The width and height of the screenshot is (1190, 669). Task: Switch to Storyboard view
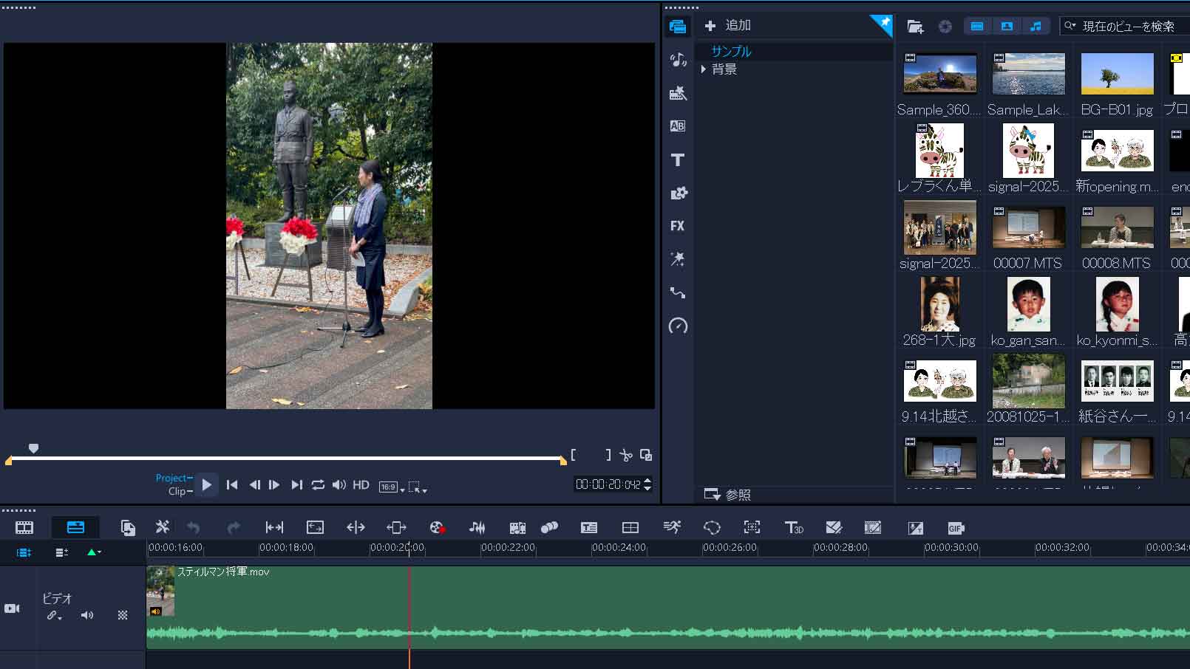(x=24, y=527)
